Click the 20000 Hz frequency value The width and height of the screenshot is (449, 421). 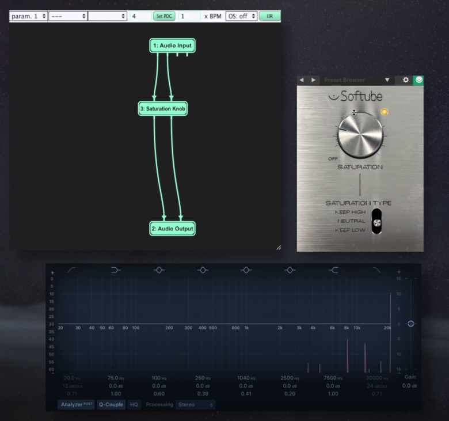point(377,378)
